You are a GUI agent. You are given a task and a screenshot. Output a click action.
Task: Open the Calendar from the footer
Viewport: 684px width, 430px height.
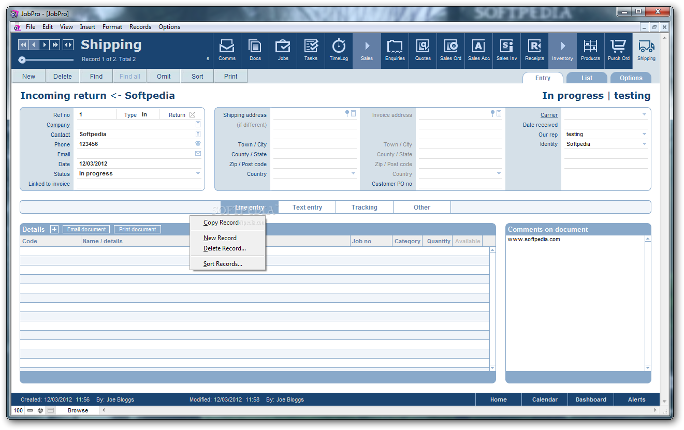pos(545,399)
